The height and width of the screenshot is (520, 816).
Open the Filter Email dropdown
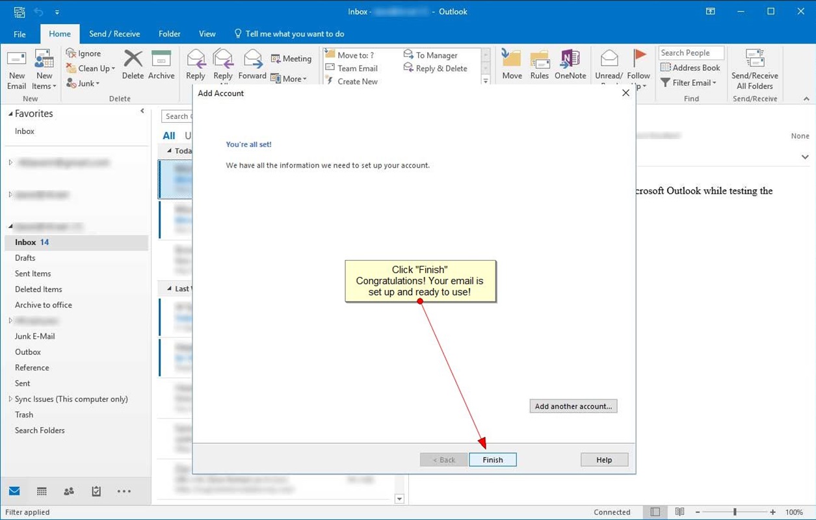(689, 83)
